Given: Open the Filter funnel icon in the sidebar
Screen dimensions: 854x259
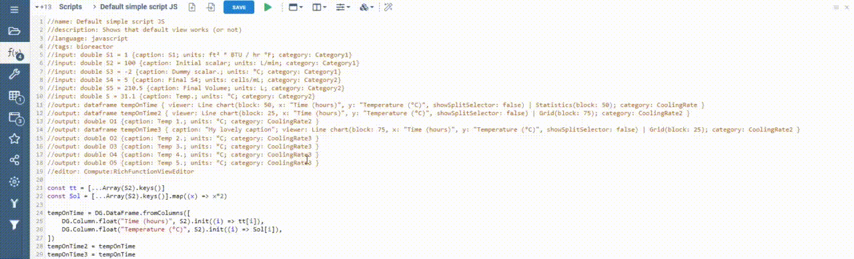Looking at the screenshot, I should [x=14, y=225].
